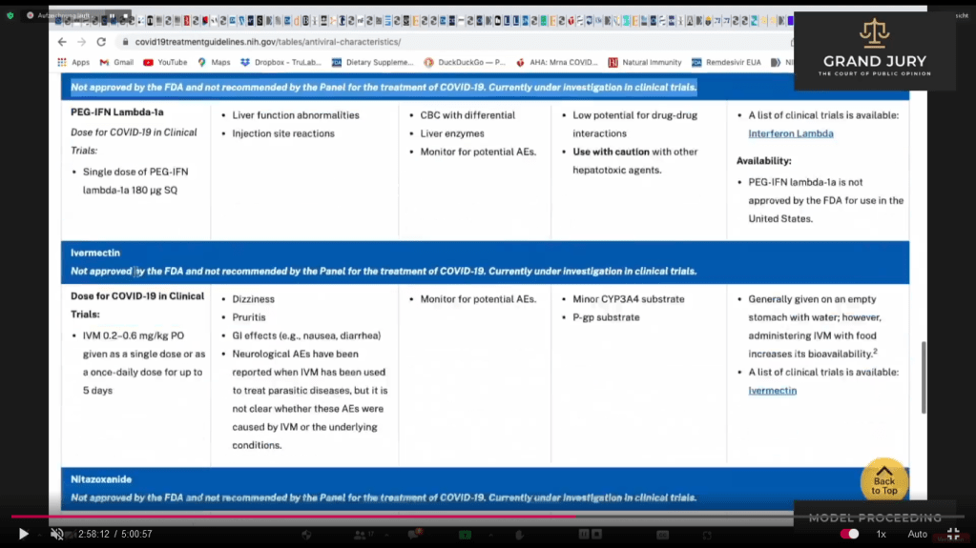976x548 pixels.
Task: Reload the page with refresh icon
Action: pyautogui.click(x=101, y=42)
